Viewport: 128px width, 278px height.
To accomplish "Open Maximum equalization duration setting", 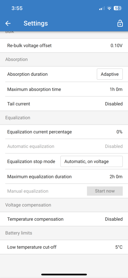I will point(64,177).
